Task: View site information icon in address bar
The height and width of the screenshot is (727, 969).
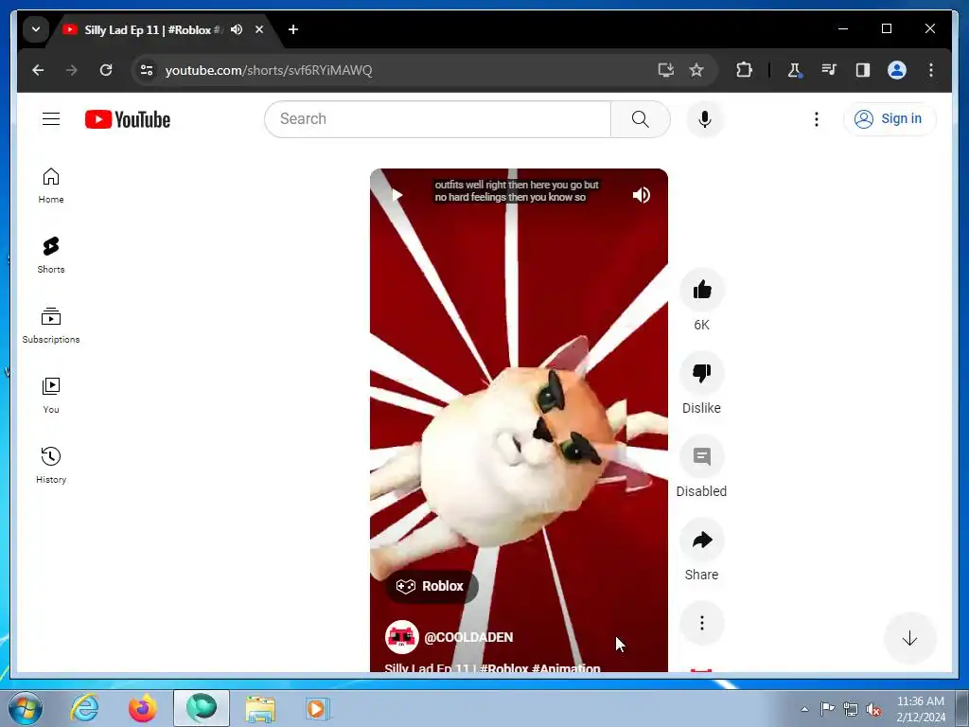Action: (147, 70)
